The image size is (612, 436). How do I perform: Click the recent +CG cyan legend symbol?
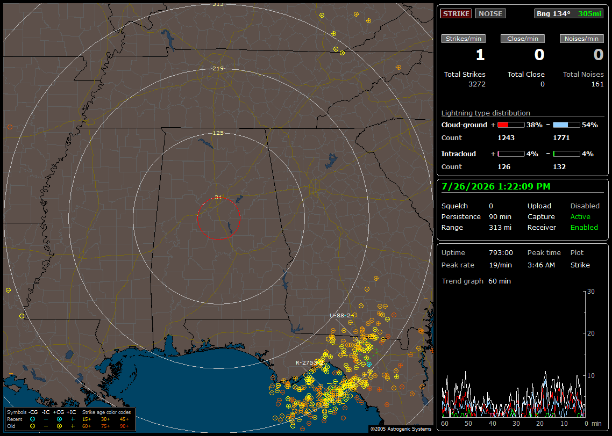(x=59, y=419)
